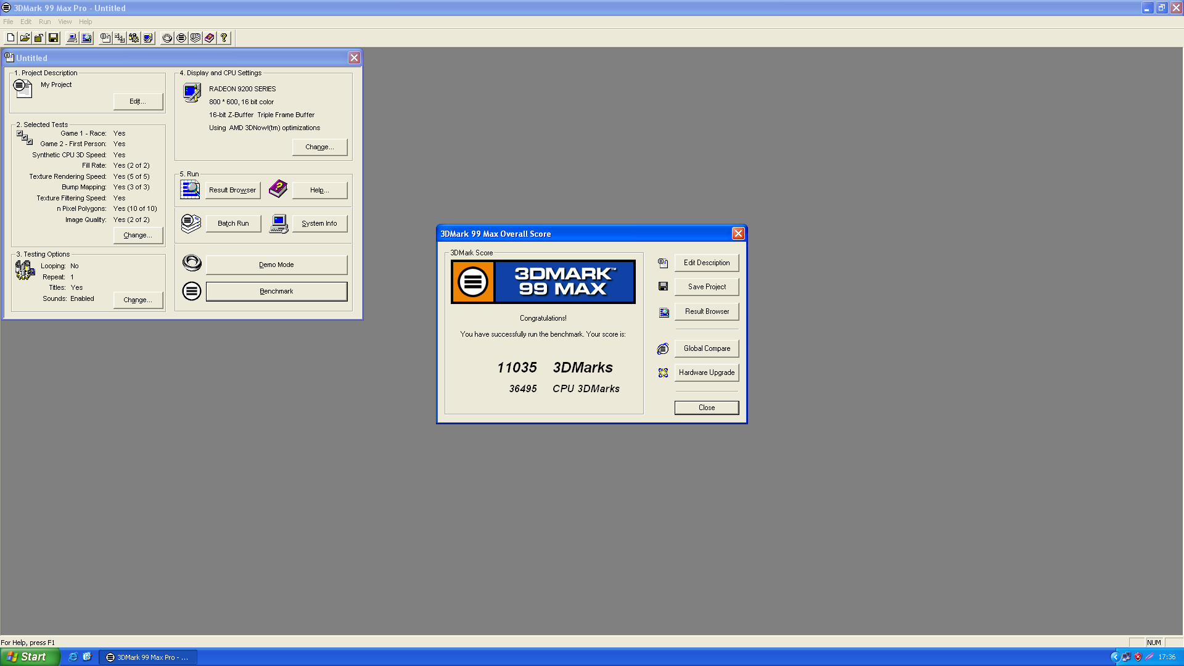Click the Benchmark striped-circle toolbar icon

point(181,38)
